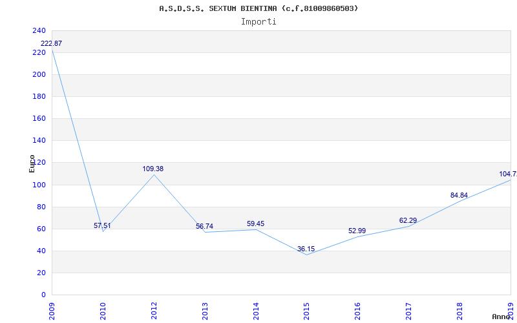
Task: Click the 180 y-axis tick label
Action: click(39, 96)
